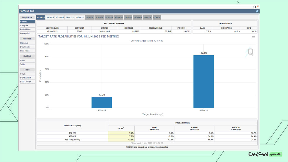This screenshot has height=162, width=288.
Task: Click the Current target rate is 425-450 subtitle
Action: click(147, 41)
